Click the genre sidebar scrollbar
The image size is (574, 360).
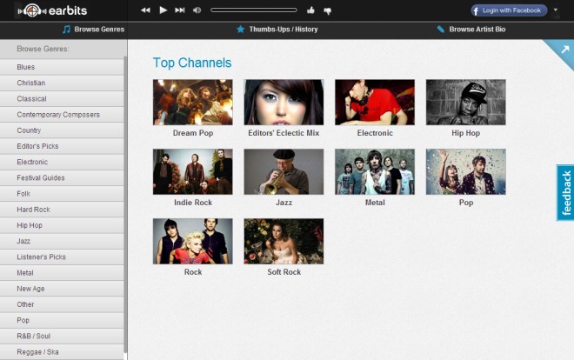tap(125, 205)
